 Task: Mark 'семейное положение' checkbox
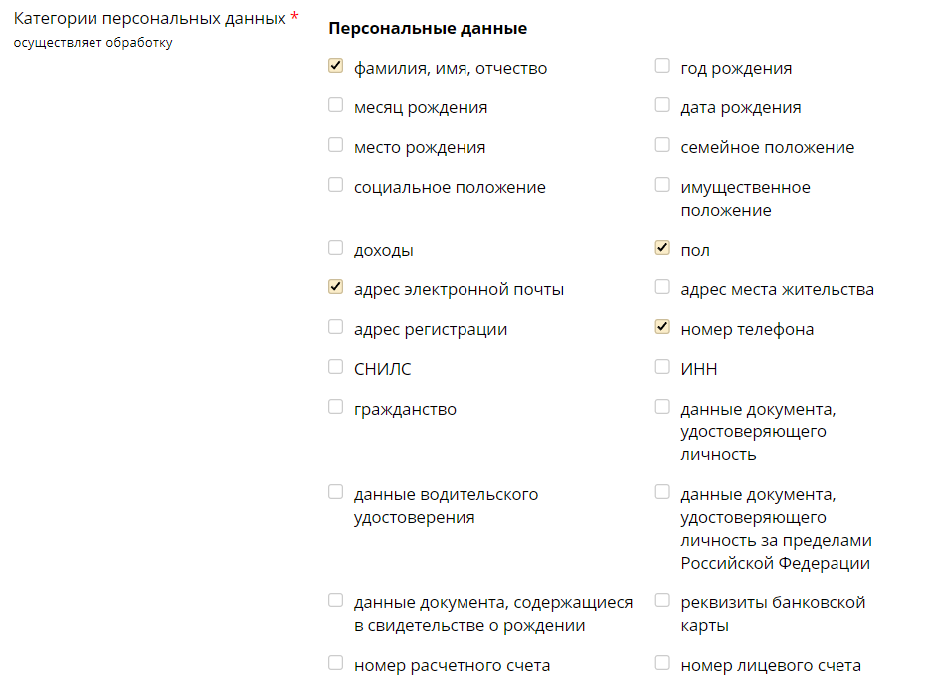pyautogui.click(x=662, y=146)
